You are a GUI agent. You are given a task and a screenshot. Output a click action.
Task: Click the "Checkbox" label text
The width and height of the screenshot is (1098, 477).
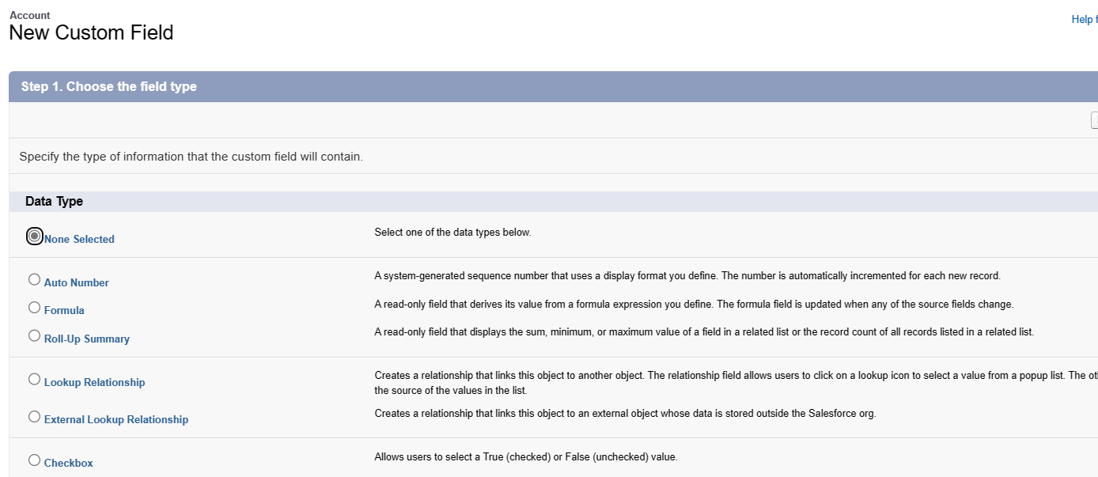[69, 463]
